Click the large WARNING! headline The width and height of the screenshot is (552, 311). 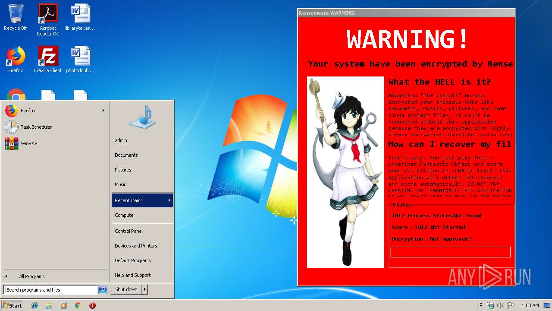(407, 39)
